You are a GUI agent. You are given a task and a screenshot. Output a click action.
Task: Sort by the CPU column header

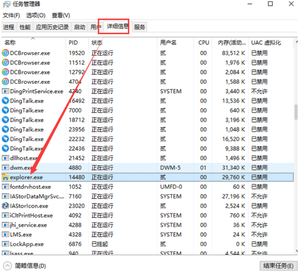202,42
